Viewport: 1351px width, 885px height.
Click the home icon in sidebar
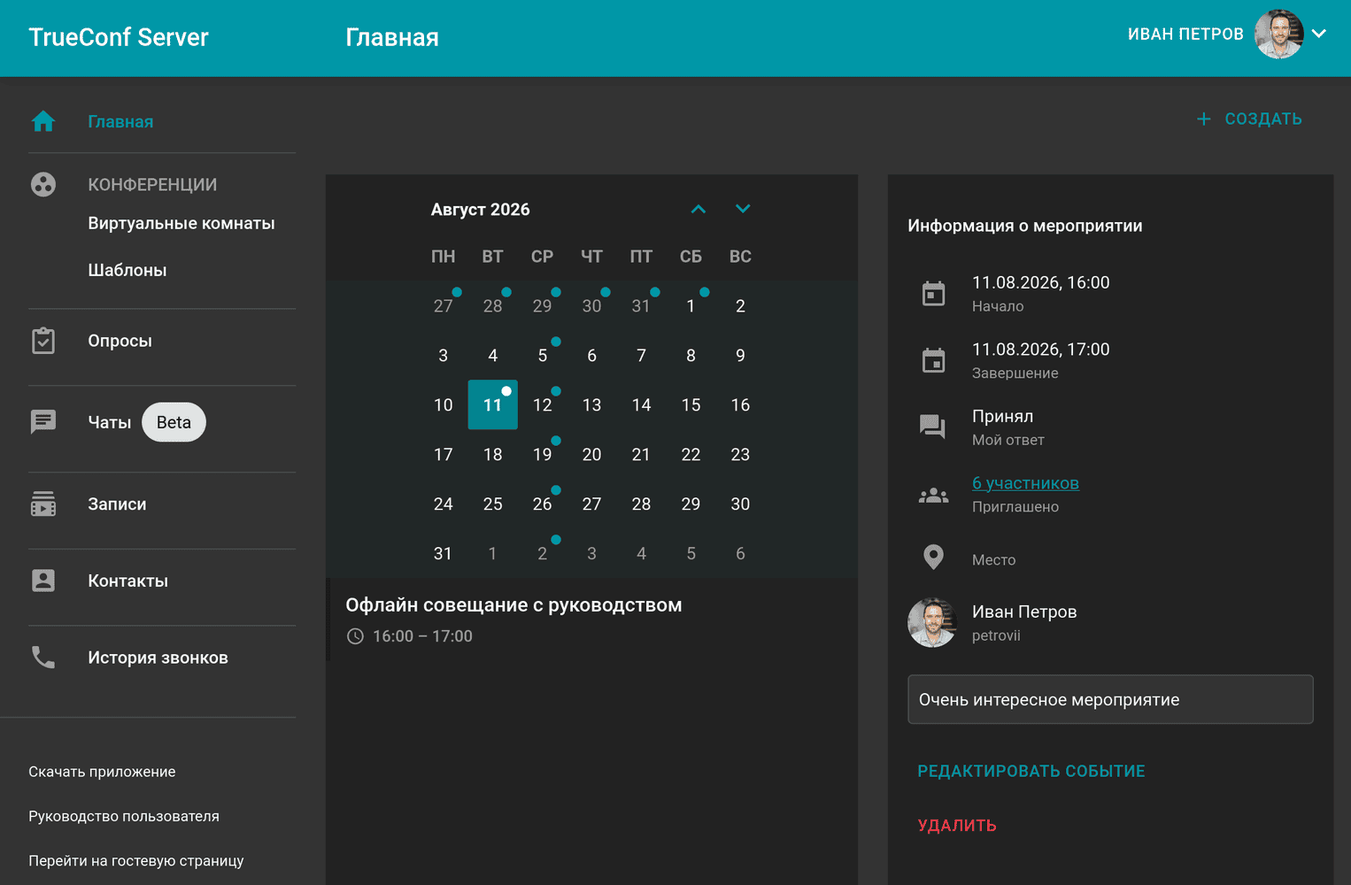pyautogui.click(x=43, y=121)
